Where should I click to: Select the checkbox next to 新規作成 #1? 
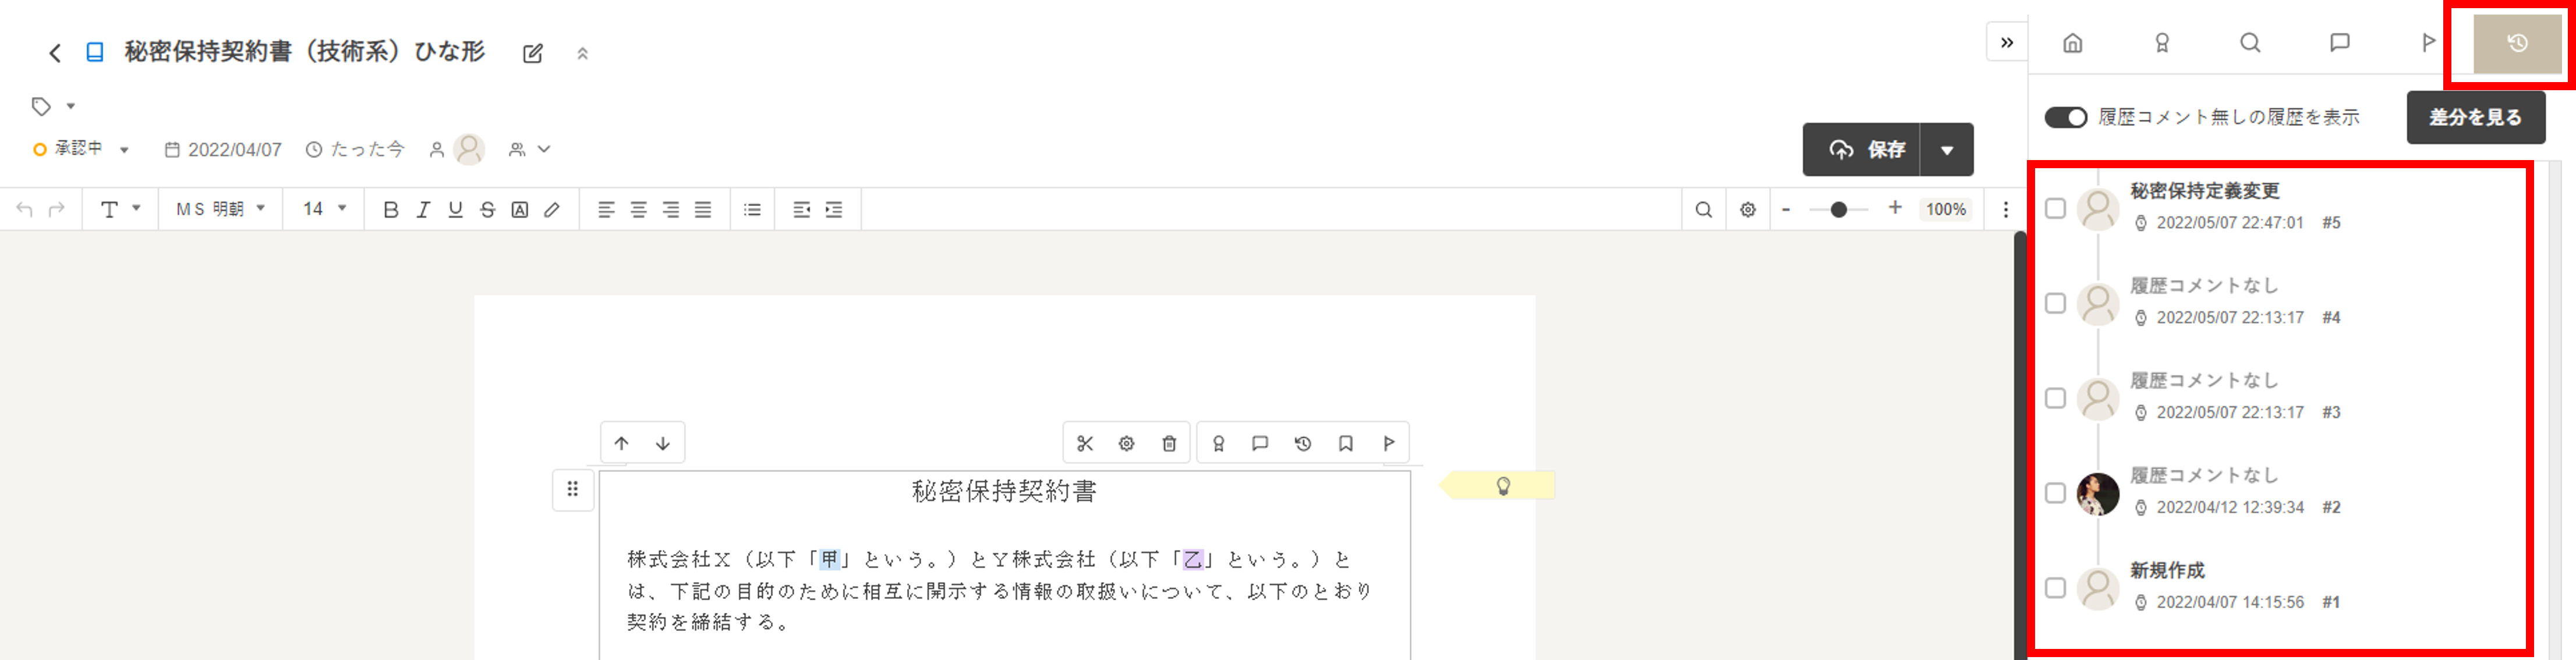[2055, 588]
